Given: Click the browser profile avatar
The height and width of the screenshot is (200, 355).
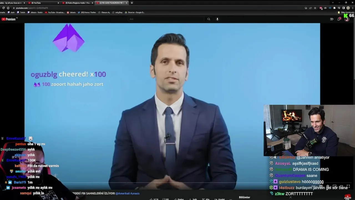Looking at the screenshot, I should [348, 8].
